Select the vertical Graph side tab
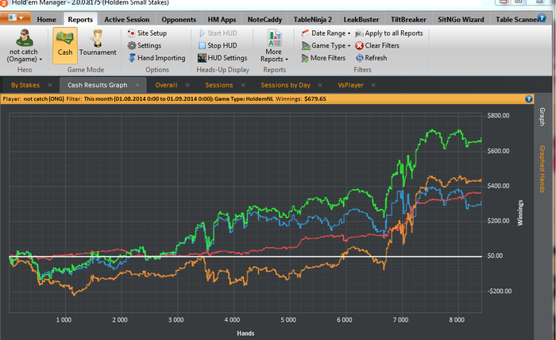The width and height of the screenshot is (556, 340). pyautogui.click(x=542, y=116)
